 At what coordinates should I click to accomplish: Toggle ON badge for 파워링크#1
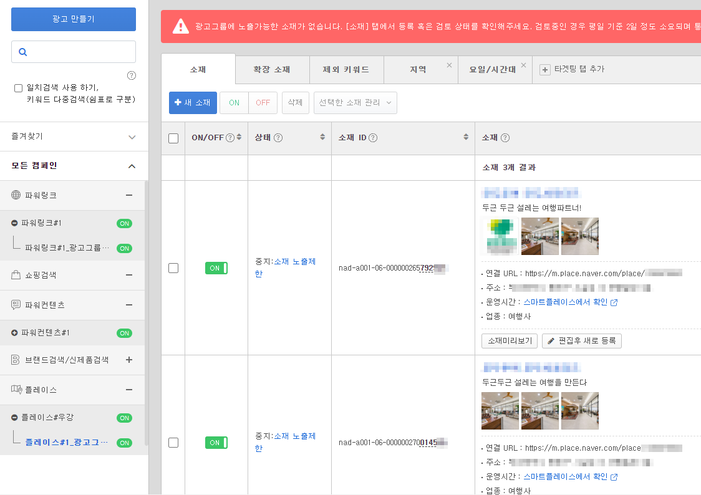coord(124,223)
